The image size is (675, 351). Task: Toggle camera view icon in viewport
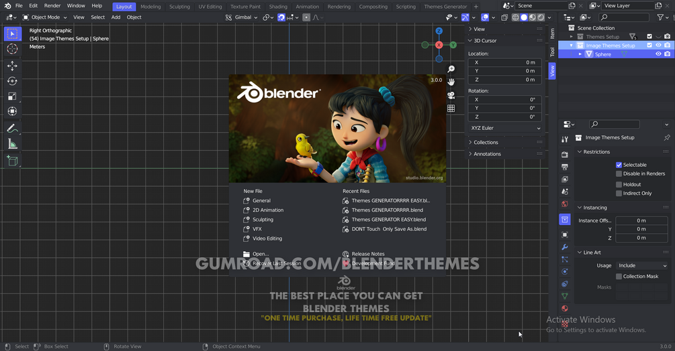(x=451, y=95)
